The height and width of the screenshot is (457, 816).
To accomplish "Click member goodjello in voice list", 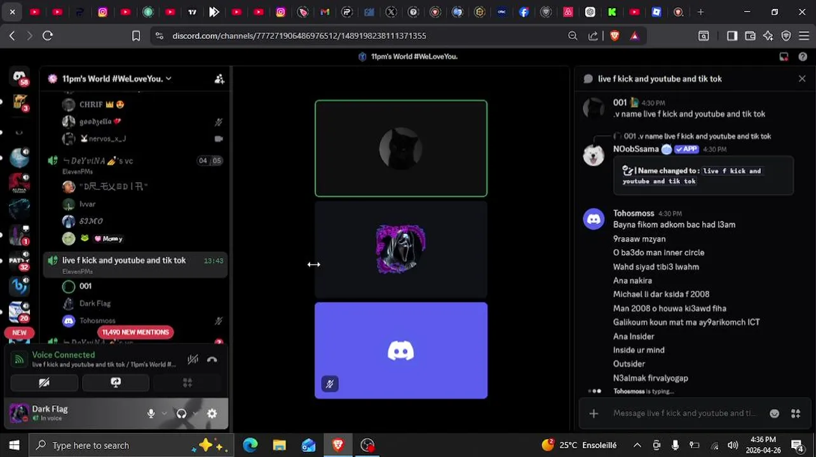I will 100,121.
